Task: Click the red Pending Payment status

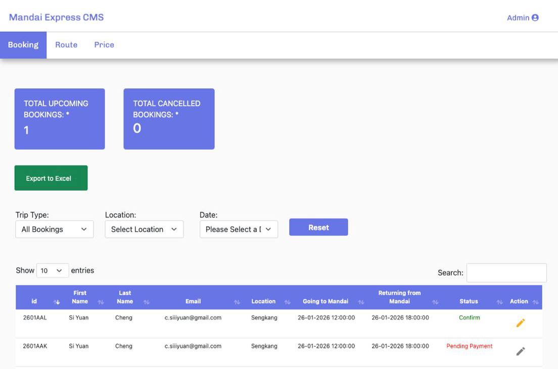Action: tap(469, 346)
